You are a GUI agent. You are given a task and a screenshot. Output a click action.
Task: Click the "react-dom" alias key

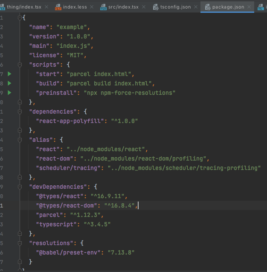(x=55, y=158)
